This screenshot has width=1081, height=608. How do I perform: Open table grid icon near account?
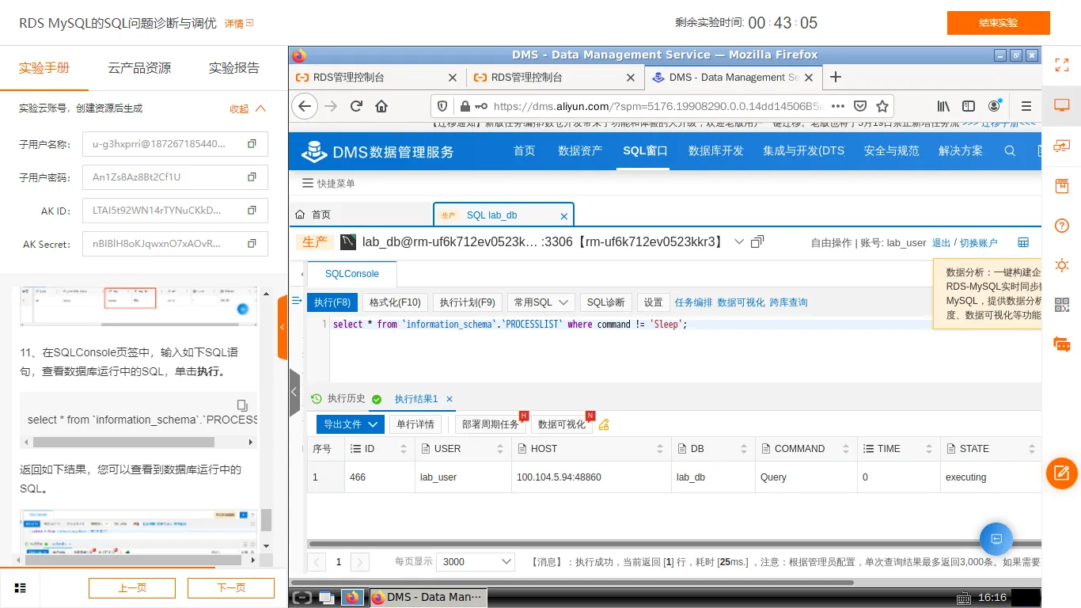(1023, 242)
